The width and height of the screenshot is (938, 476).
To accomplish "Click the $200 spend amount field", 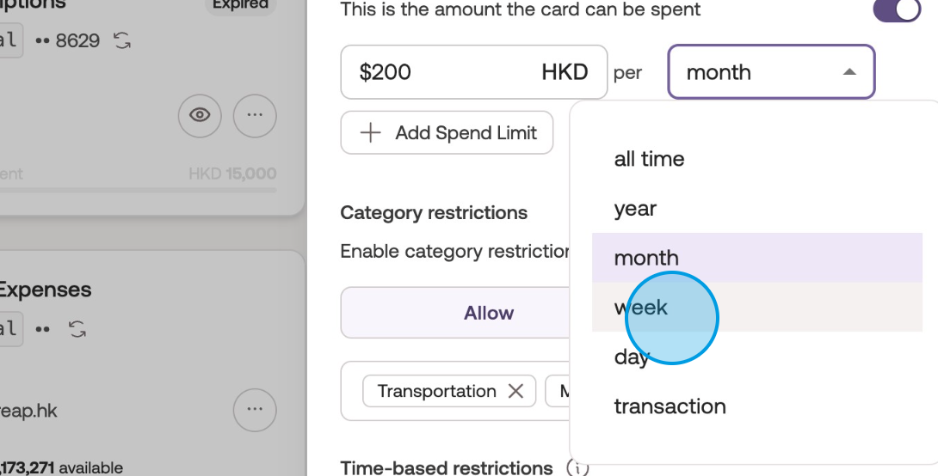I will tap(439, 72).
